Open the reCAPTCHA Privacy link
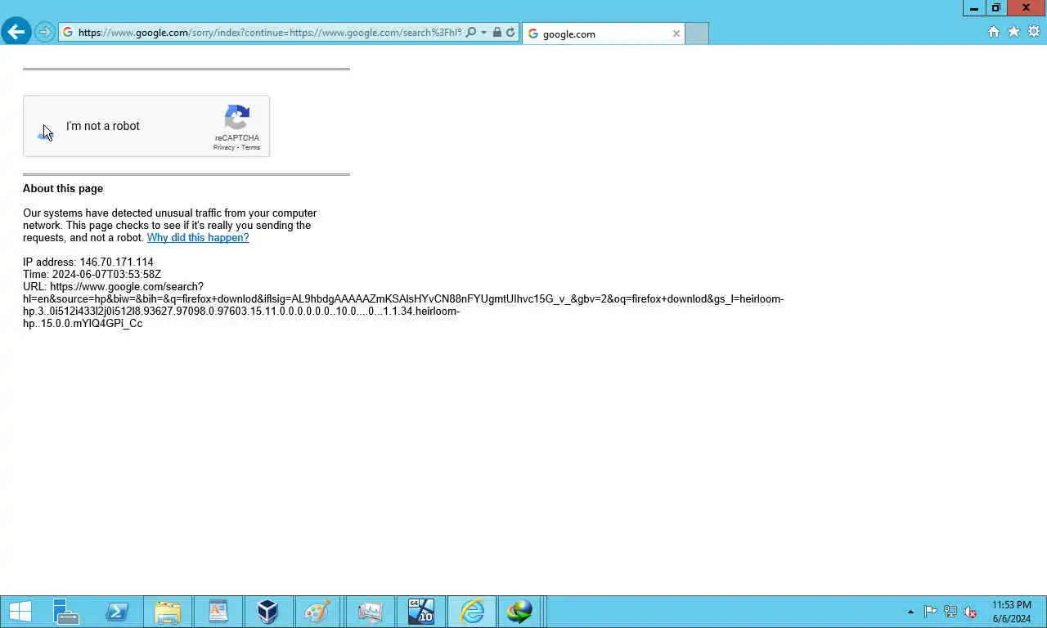 coord(223,148)
